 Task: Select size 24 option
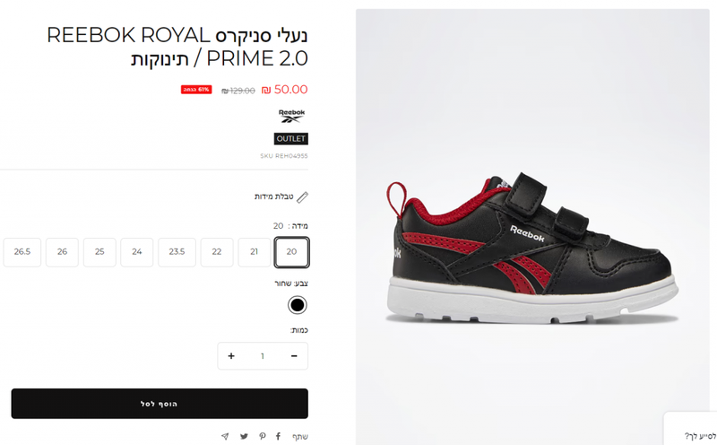click(x=137, y=252)
